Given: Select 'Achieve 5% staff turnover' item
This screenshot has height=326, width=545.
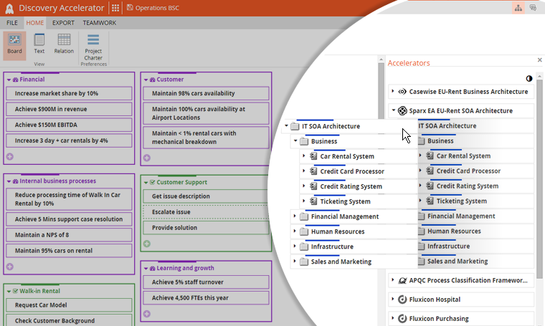Looking at the screenshot, I should 206,282.
